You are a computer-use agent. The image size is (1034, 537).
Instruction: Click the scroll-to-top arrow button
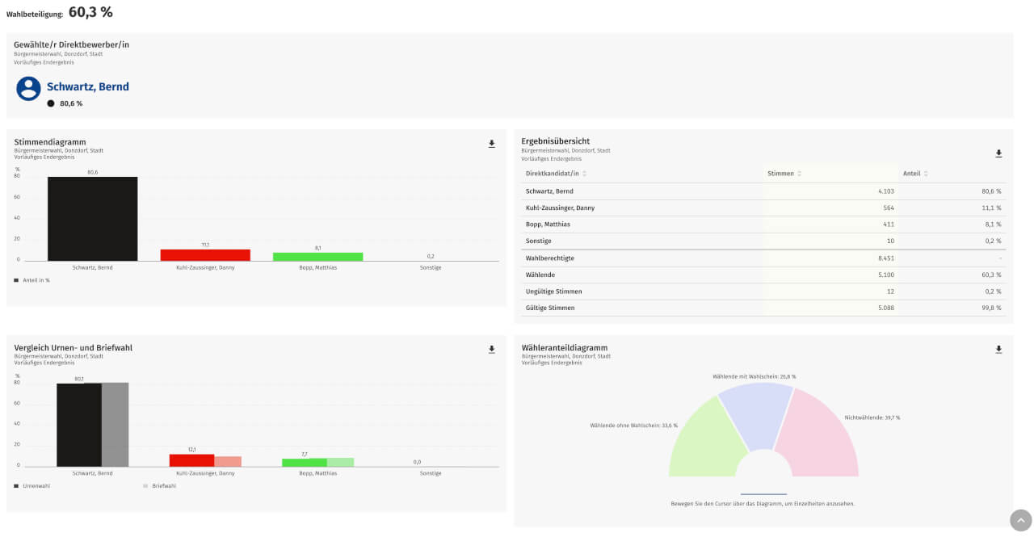(1020, 520)
